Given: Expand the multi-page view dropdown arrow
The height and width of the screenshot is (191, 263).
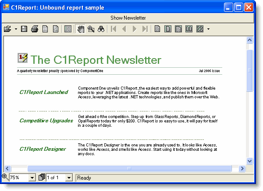Looking at the screenshot, I should 208,29.
